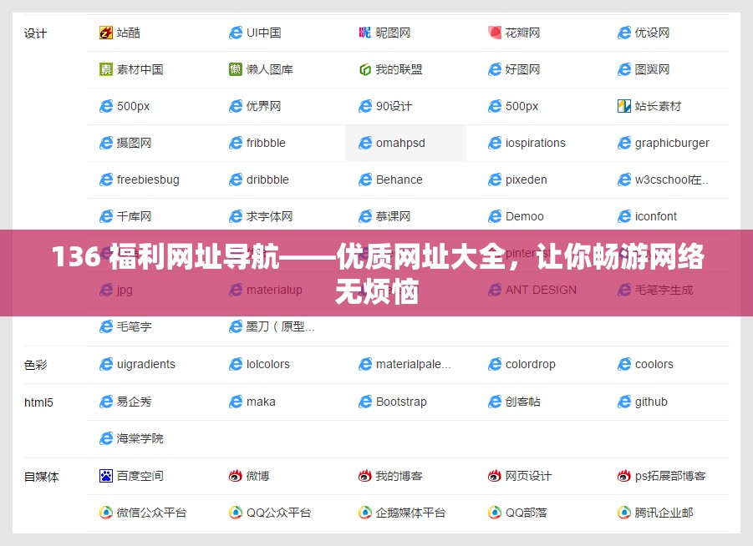Open the lolcolors link

(x=268, y=364)
